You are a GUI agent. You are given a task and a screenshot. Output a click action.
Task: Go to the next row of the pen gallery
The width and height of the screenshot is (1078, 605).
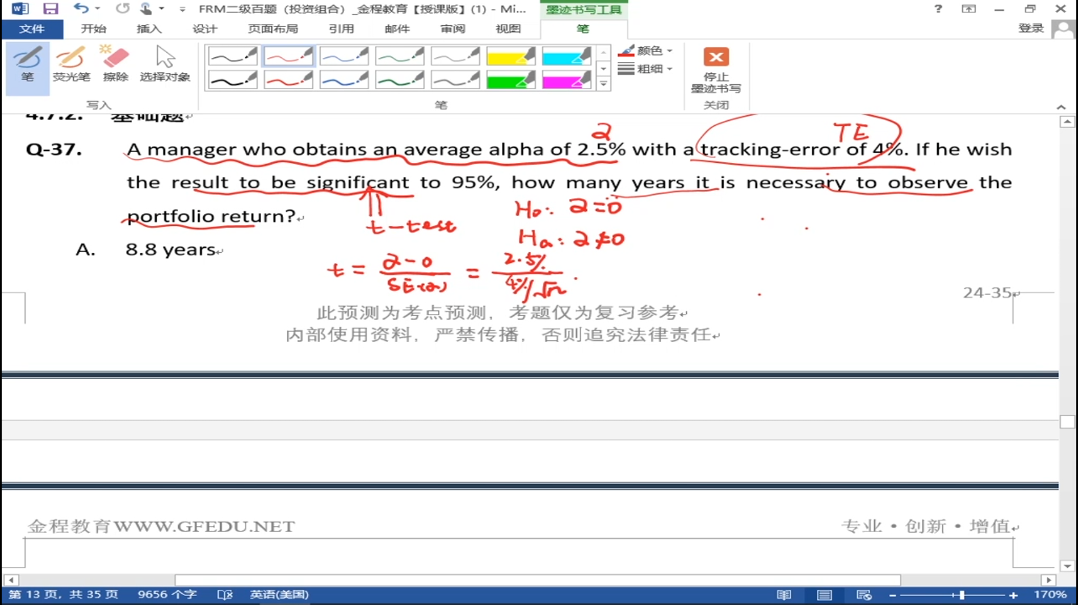[x=603, y=69]
